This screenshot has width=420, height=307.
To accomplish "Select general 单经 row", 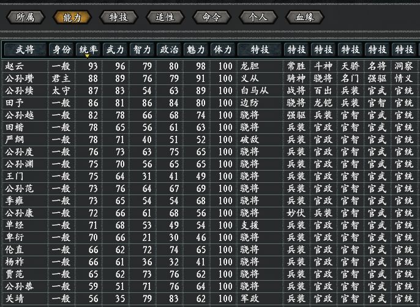I will (x=210, y=226).
